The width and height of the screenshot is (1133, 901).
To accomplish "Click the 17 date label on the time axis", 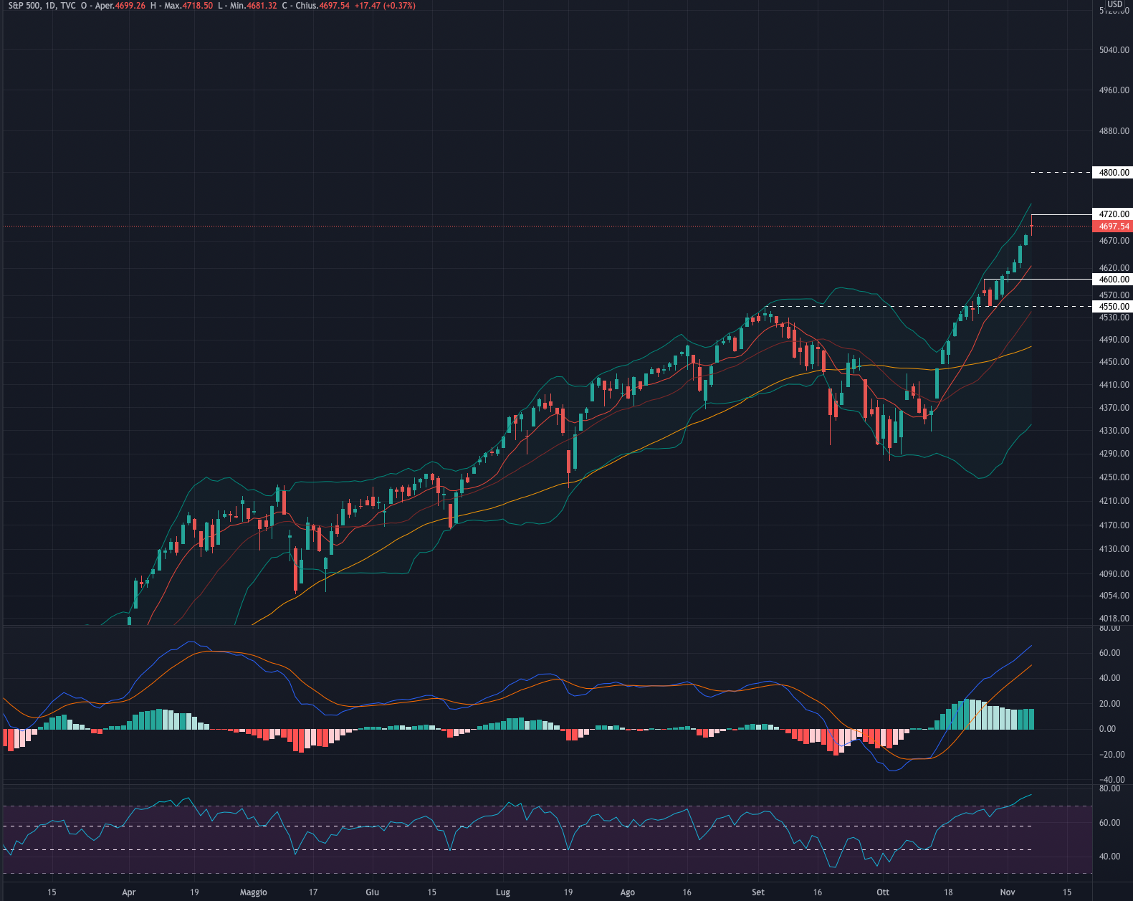I will pyautogui.click(x=313, y=892).
